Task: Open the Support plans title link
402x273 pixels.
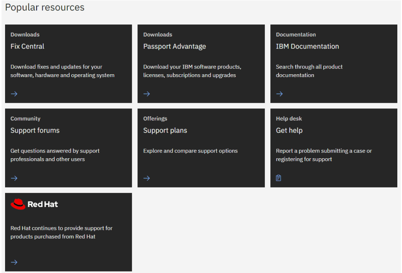Action: [165, 131]
